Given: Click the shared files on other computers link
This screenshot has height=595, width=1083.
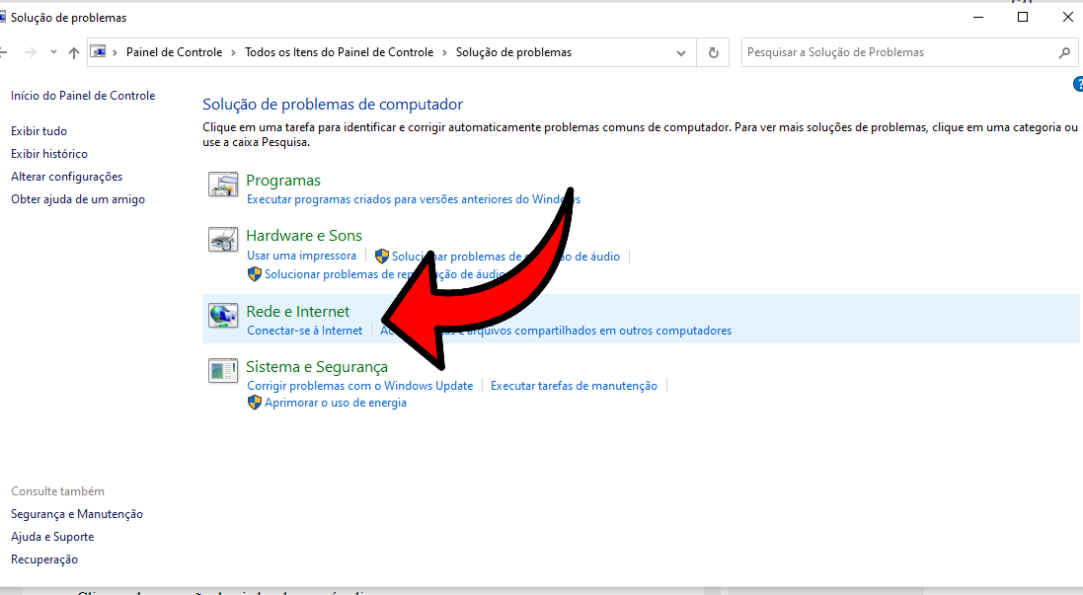Looking at the screenshot, I should [x=555, y=331].
